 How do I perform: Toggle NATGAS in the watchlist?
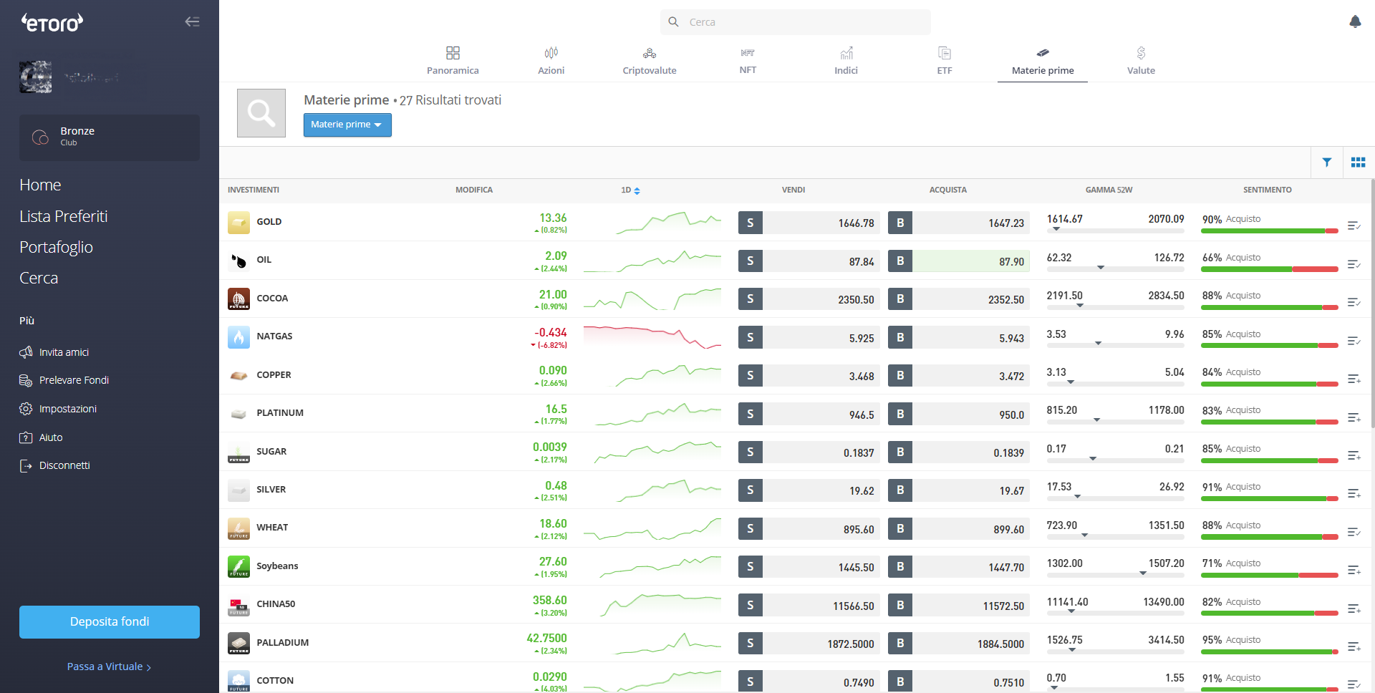pos(1354,341)
